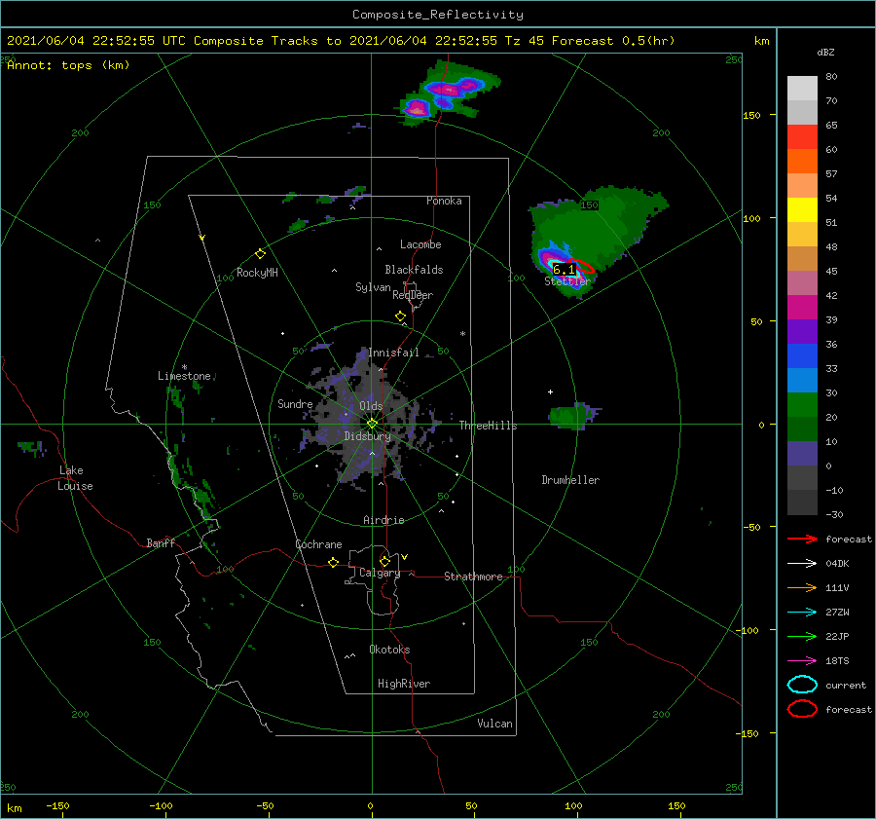The width and height of the screenshot is (876, 819).
Task: Select the Limestone label
Action: [184, 376]
